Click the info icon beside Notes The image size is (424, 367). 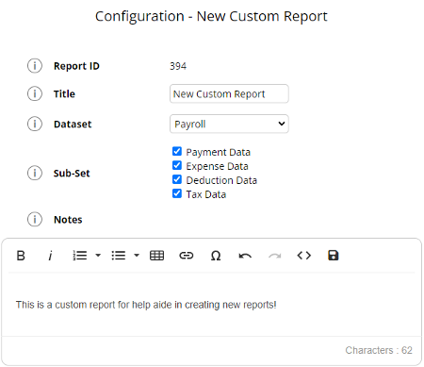point(35,219)
